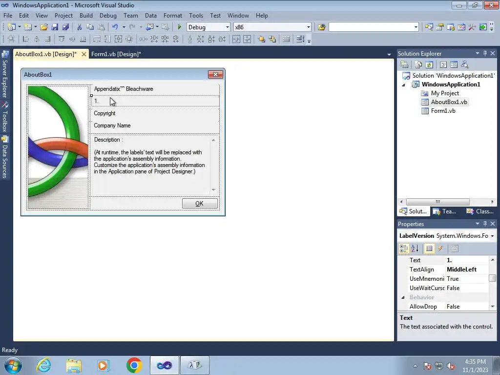
Task: Click the Copy icon in the toolbar
Action: (x=90, y=27)
